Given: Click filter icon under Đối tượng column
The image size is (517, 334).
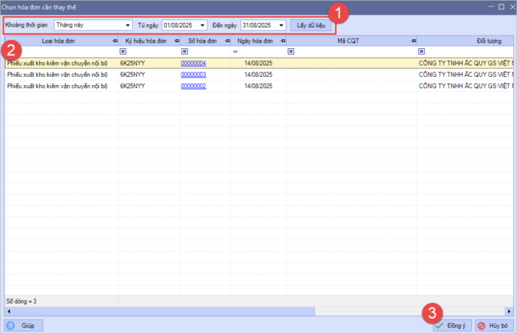Looking at the screenshot, I should pos(422,52).
